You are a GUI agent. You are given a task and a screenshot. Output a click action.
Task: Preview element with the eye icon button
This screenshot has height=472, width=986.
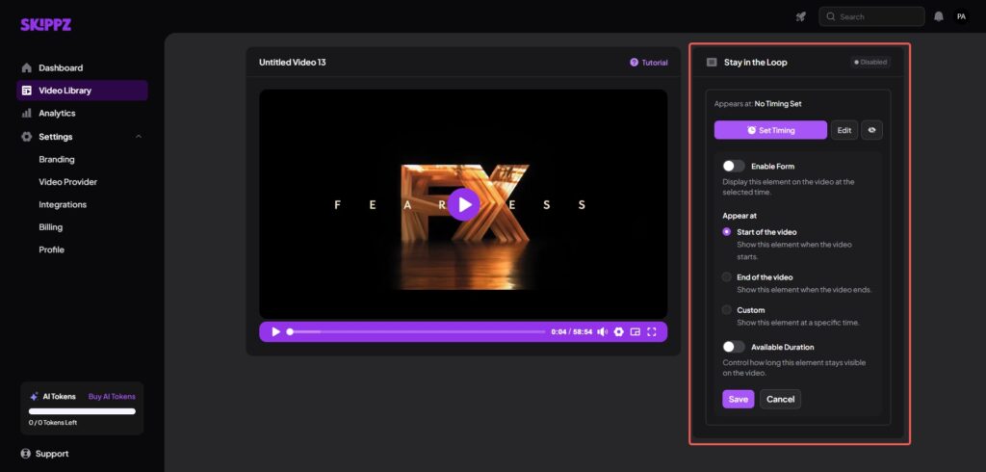pos(871,130)
